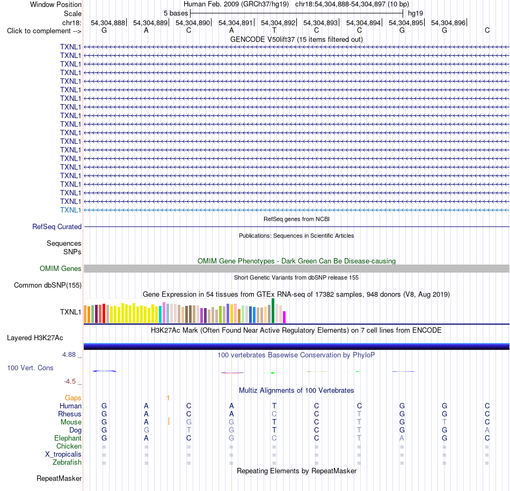This screenshot has width=510, height=491.
Task: Click 'Click to complement -->' label
Action: click(44, 31)
